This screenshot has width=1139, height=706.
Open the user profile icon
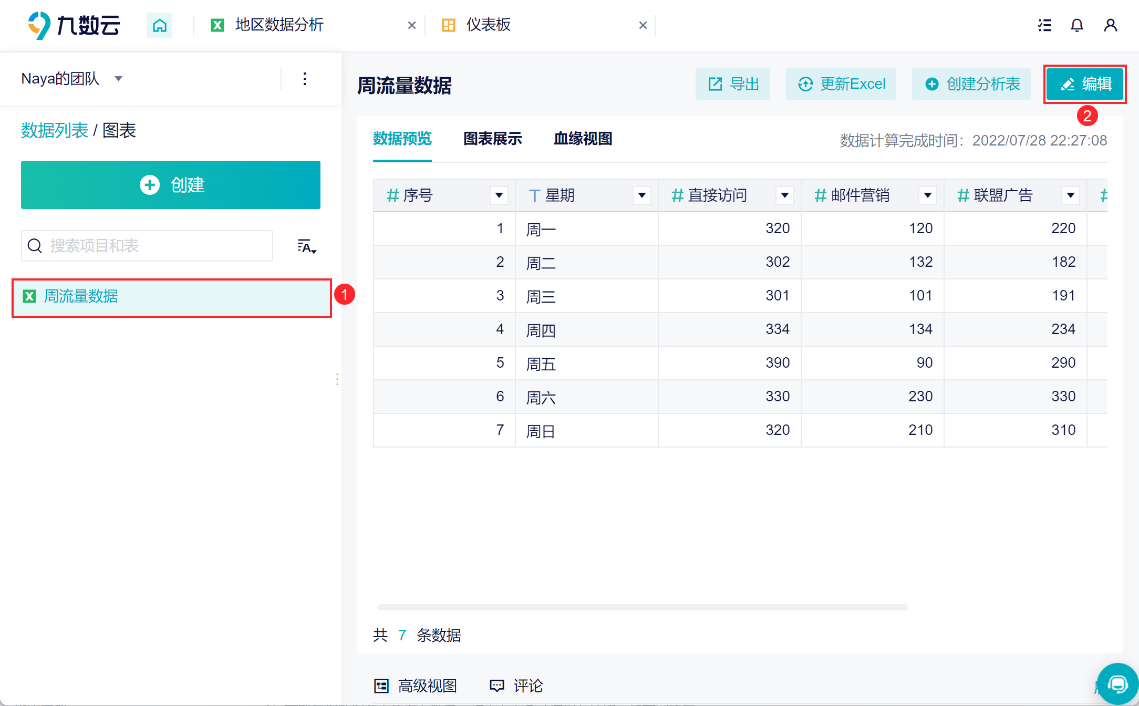click(1110, 25)
